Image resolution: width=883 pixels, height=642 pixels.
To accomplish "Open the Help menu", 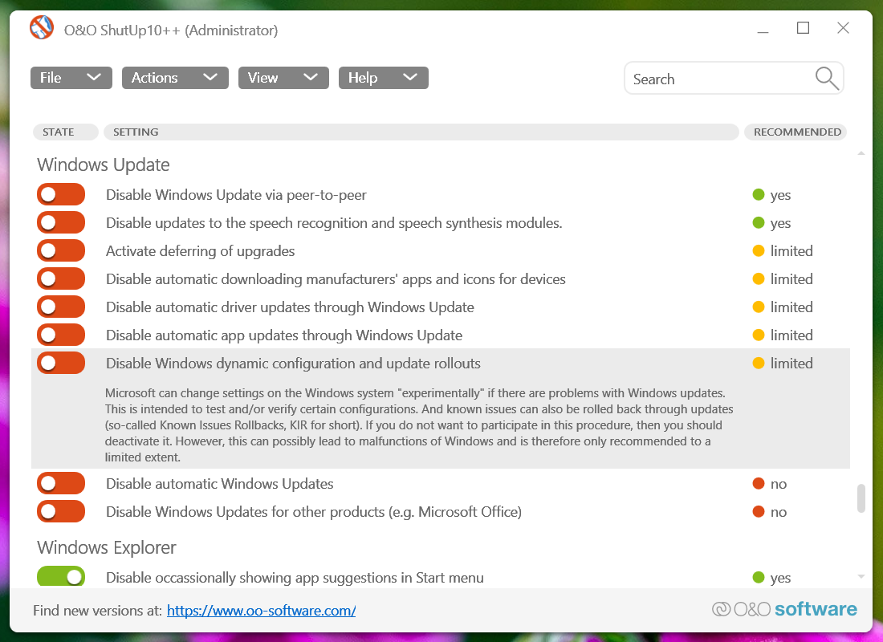I will (383, 78).
